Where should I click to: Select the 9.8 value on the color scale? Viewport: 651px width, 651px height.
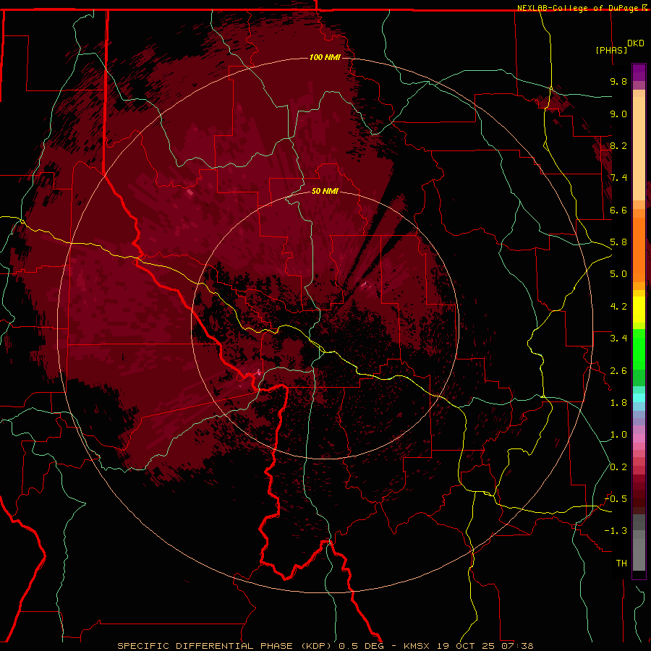(x=618, y=81)
